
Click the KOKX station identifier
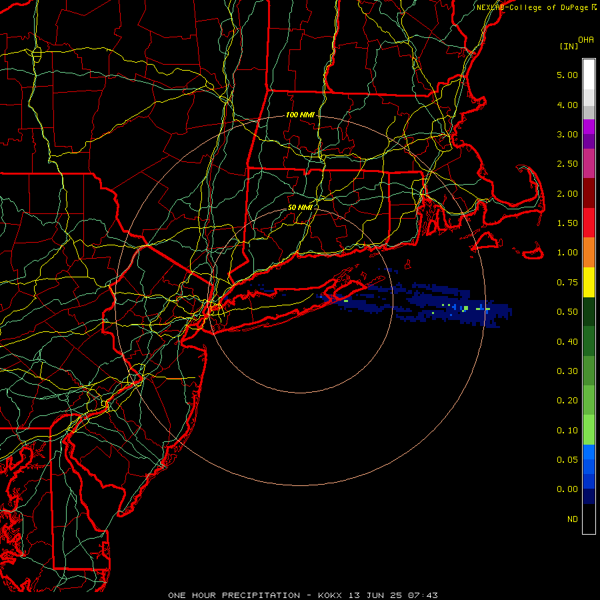(x=330, y=595)
